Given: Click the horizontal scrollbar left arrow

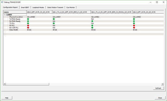Looking at the screenshot, I should coord(5,84).
